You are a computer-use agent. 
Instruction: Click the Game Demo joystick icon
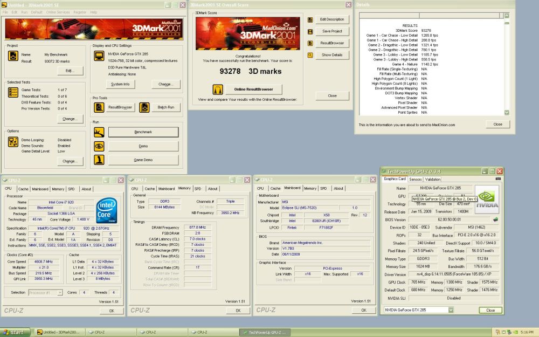(99, 160)
